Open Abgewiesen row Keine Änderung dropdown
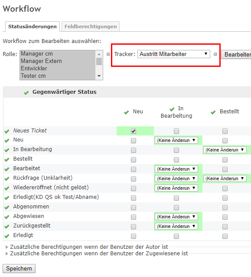The width and height of the screenshot is (251, 277). click(x=176, y=217)
